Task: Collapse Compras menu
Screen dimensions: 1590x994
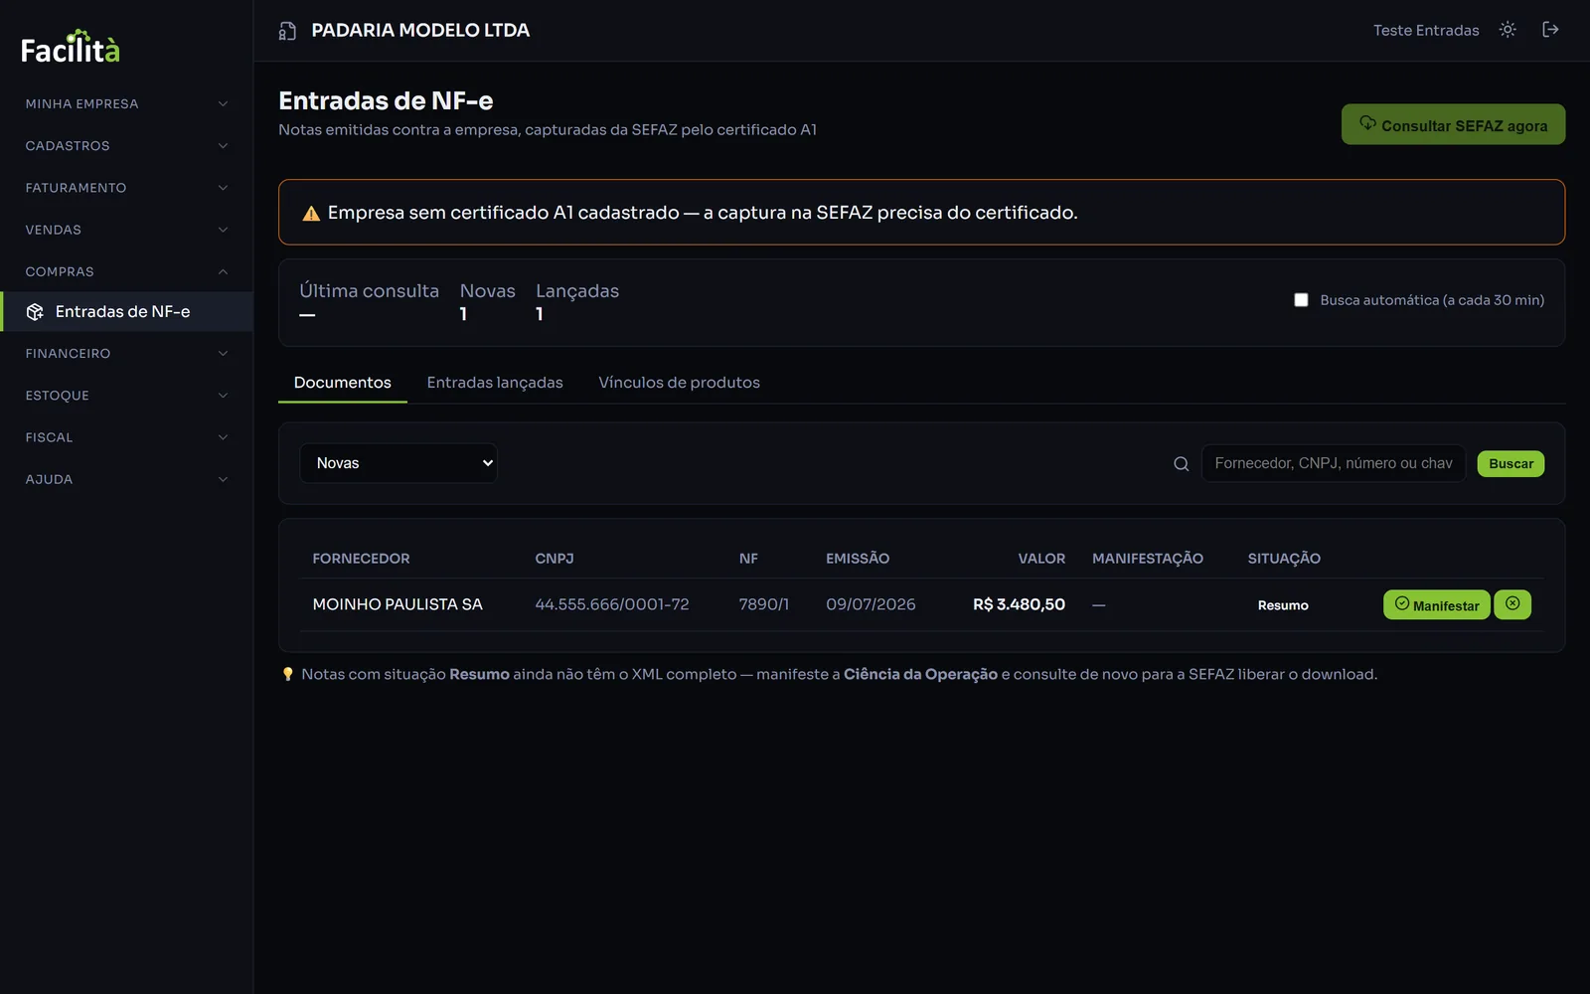Action: coord(126,271)
